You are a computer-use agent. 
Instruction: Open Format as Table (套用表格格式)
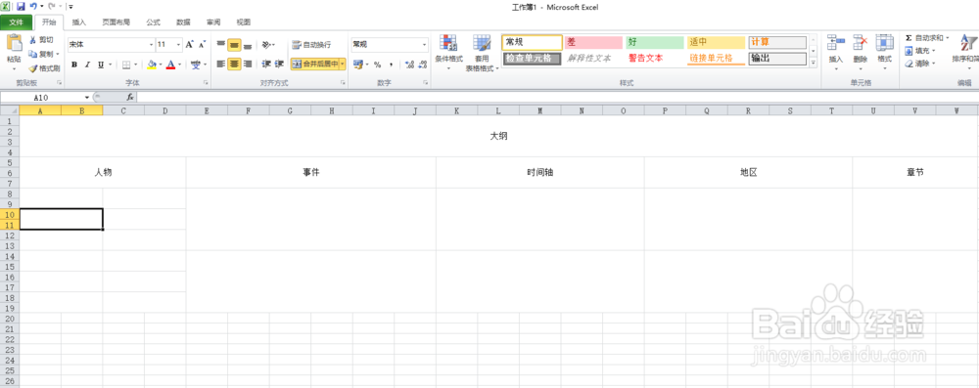(482, 43)
